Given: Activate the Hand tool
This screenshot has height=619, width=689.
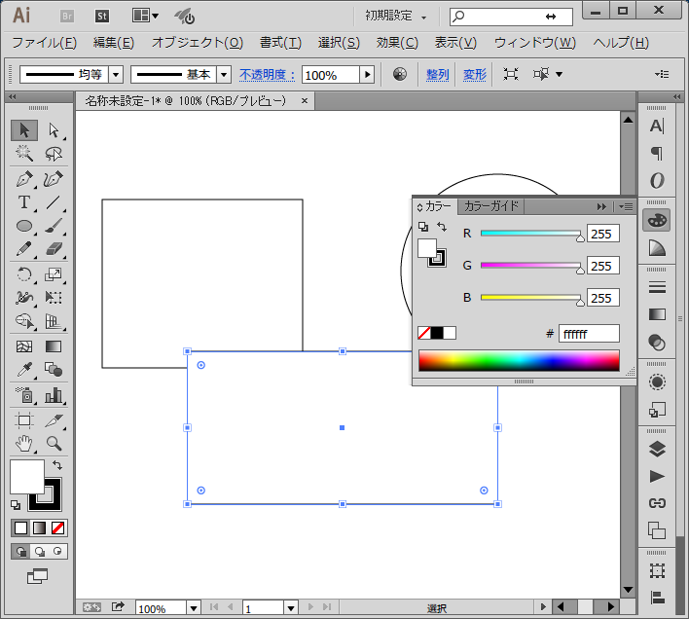Looking at the screenshot, I should tap(24, 444).
